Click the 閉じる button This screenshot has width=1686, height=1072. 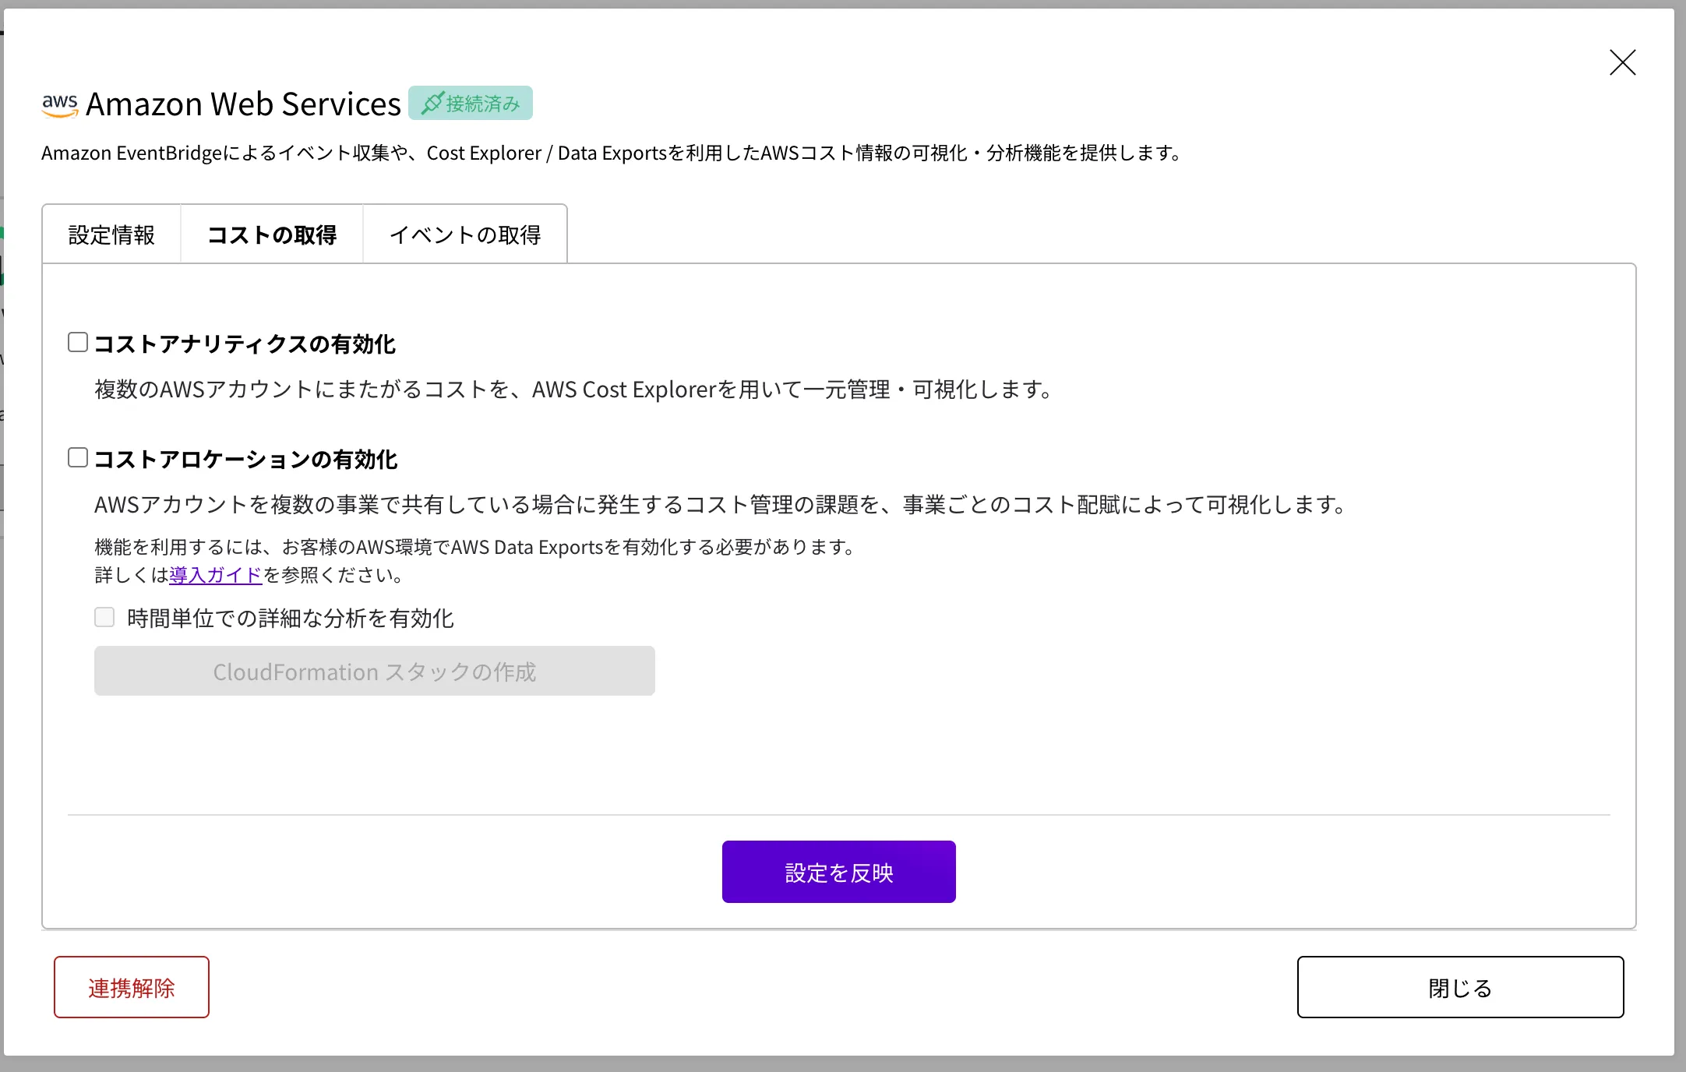(1460, 987)
